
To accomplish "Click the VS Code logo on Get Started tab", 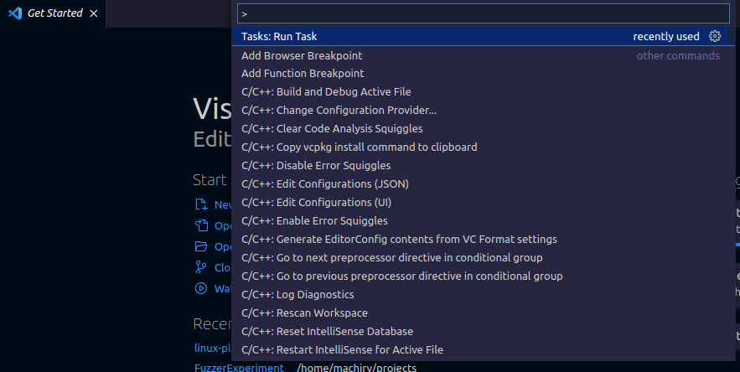I will click(x=15, y=13).
